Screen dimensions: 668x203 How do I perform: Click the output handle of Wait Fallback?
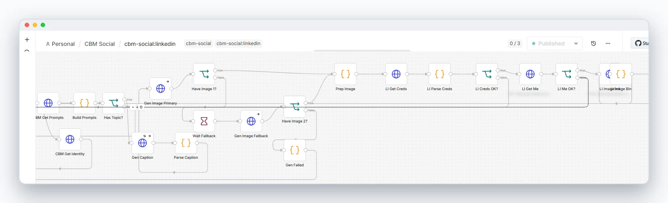(215, 121)
